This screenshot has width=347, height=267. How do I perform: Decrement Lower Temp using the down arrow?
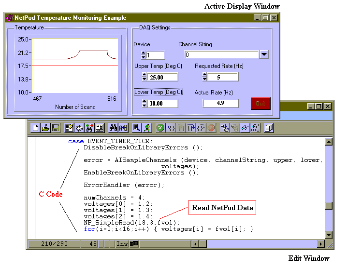click(x=144, y=105)
